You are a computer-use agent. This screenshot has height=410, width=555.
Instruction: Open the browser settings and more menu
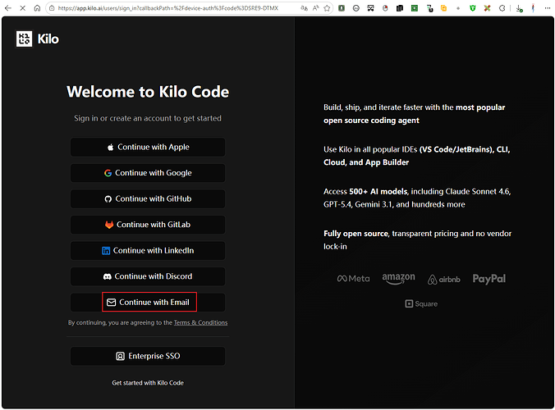(548, 7)
